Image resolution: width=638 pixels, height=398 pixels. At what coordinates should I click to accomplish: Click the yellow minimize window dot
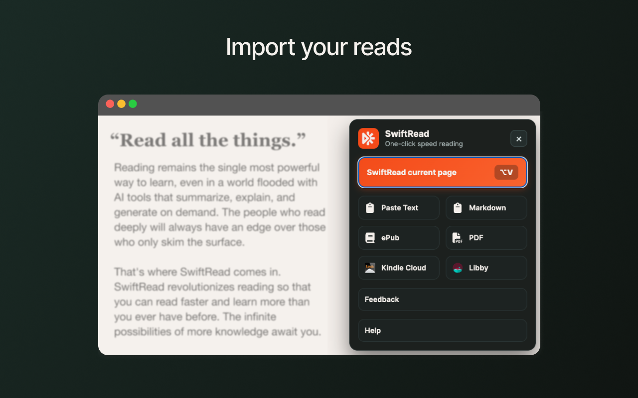click(121, 104)
